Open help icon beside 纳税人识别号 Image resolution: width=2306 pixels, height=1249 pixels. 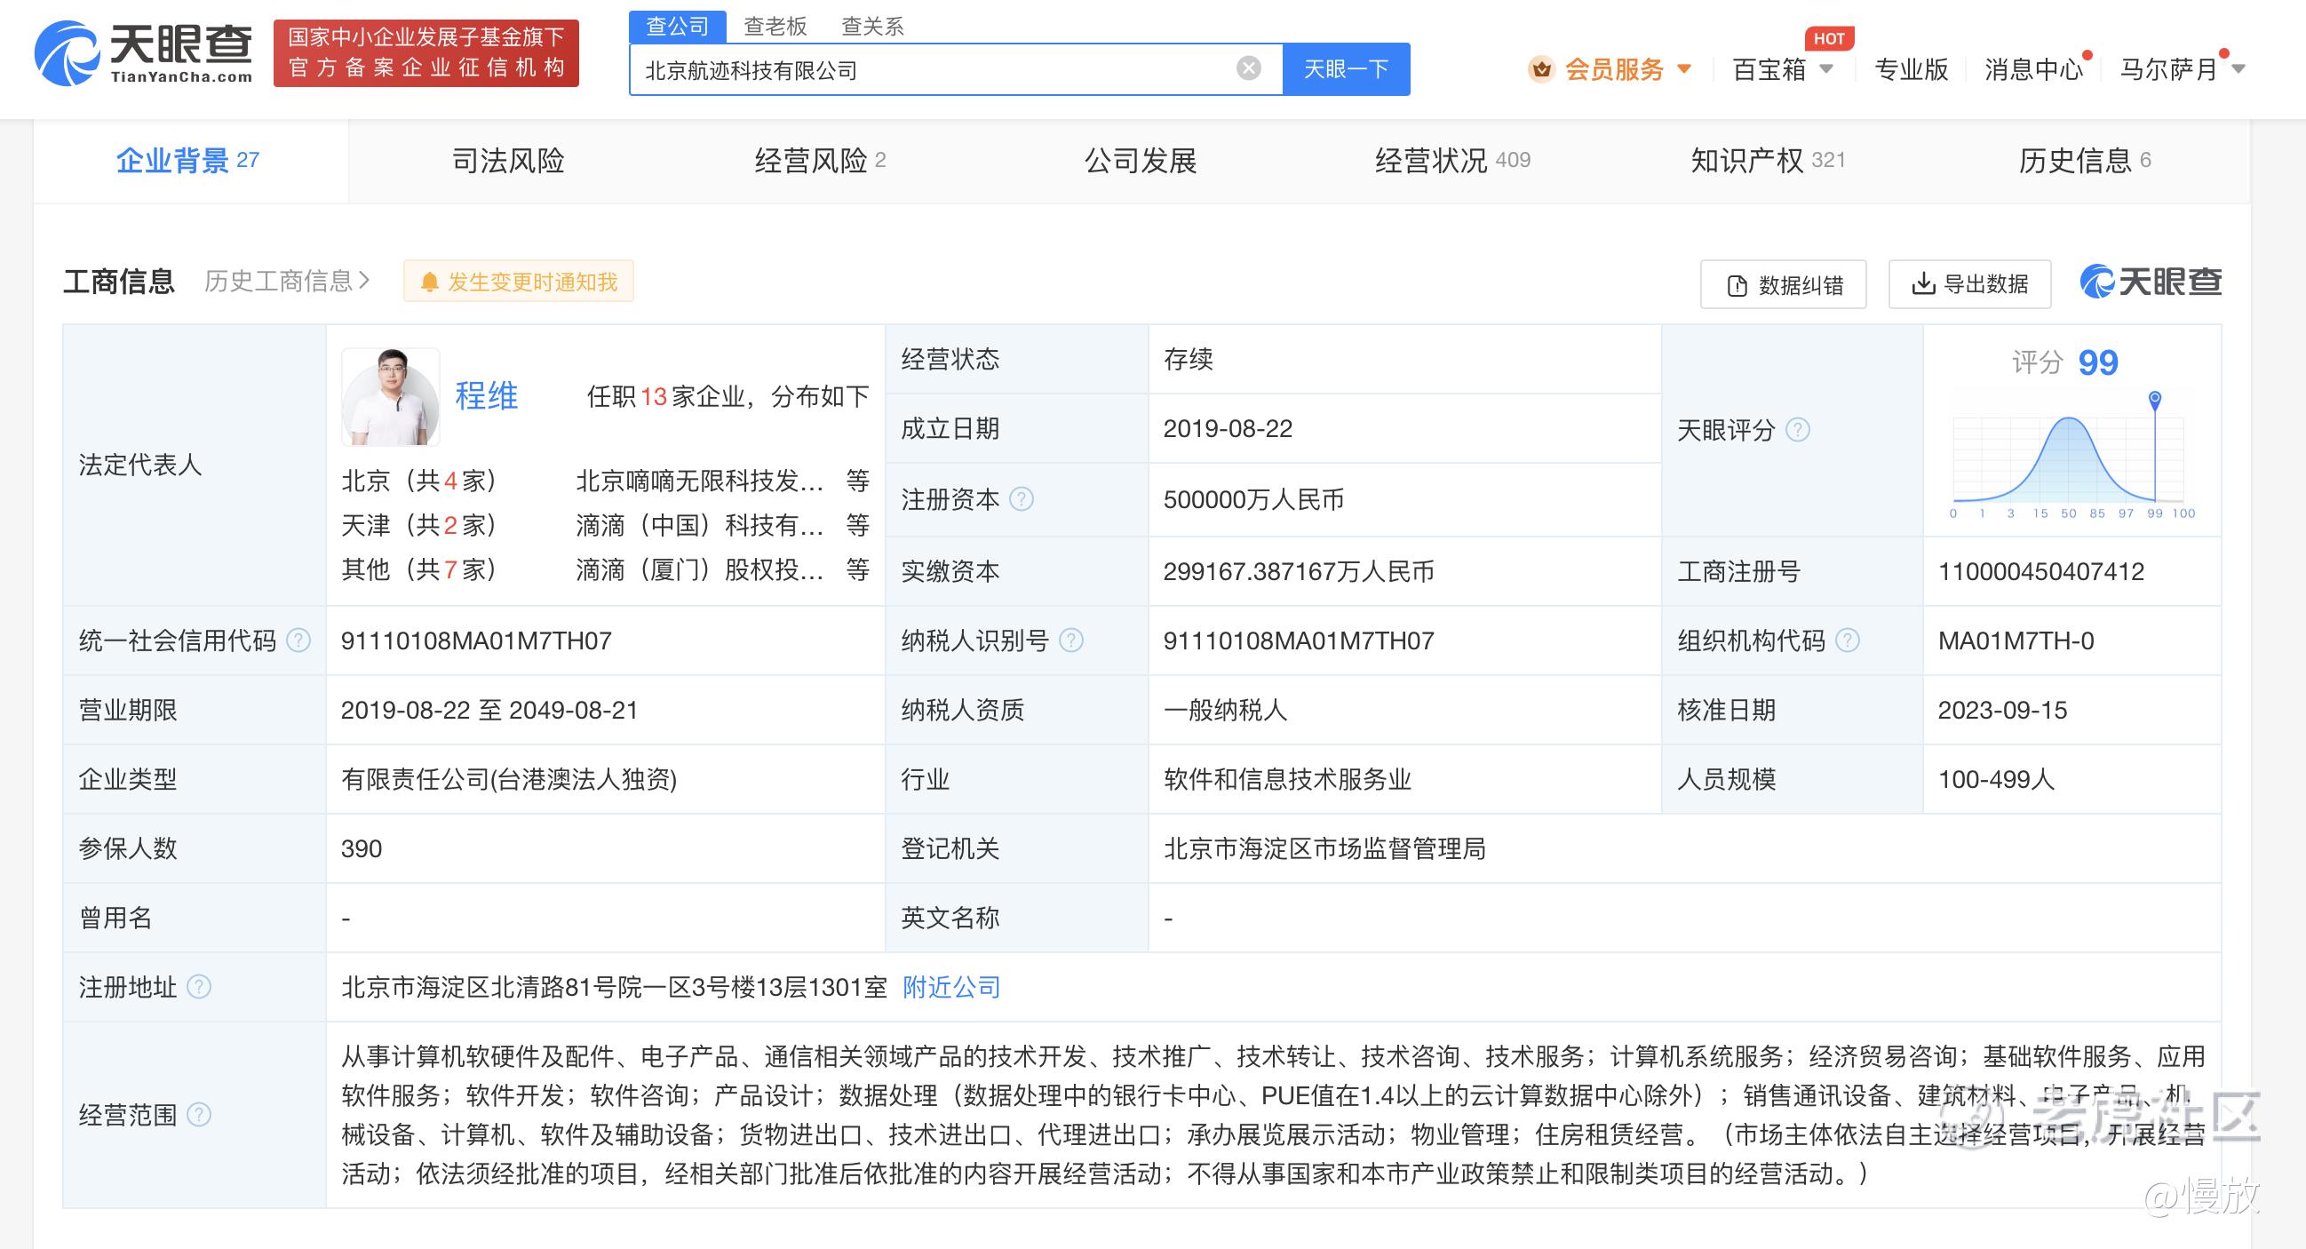point(1070,640)
